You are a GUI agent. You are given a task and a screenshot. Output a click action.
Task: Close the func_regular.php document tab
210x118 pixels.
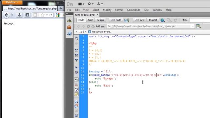pyautogui.click(x=97, y=15)
